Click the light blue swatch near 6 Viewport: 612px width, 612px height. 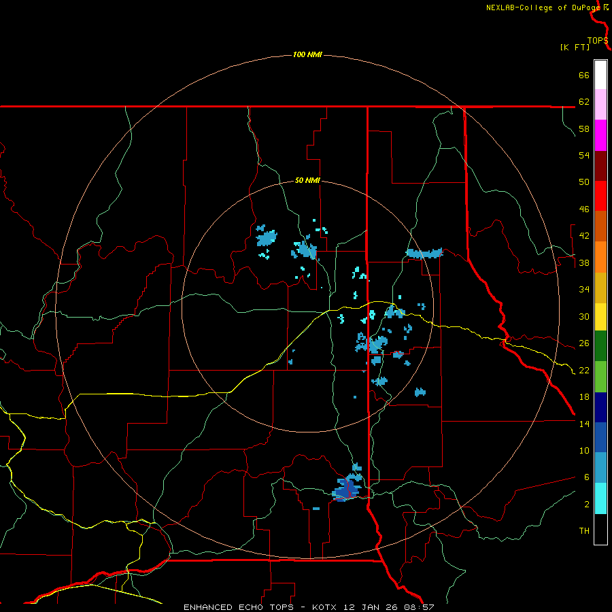(x=600, y=468)
